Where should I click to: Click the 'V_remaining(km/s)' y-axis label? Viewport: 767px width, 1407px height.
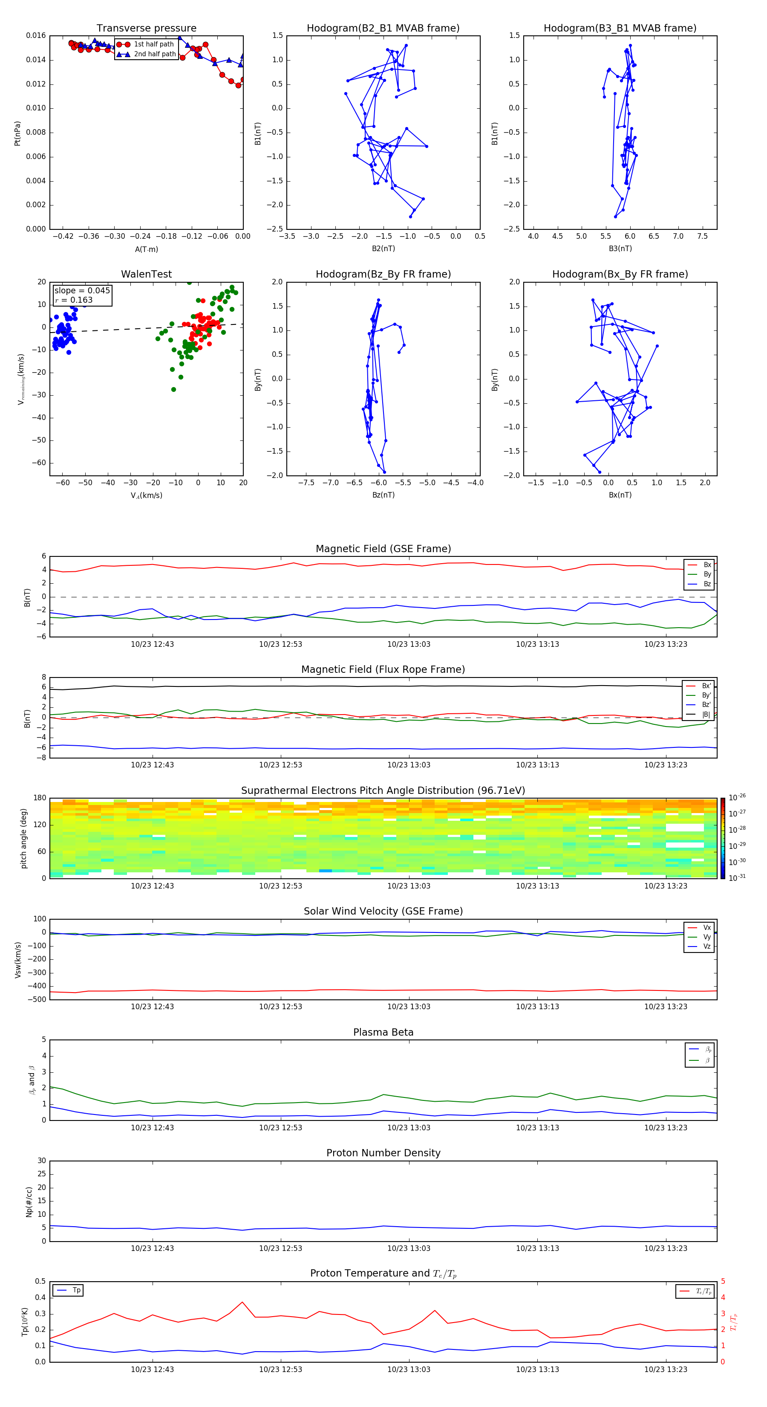click(x=21, y=379)
